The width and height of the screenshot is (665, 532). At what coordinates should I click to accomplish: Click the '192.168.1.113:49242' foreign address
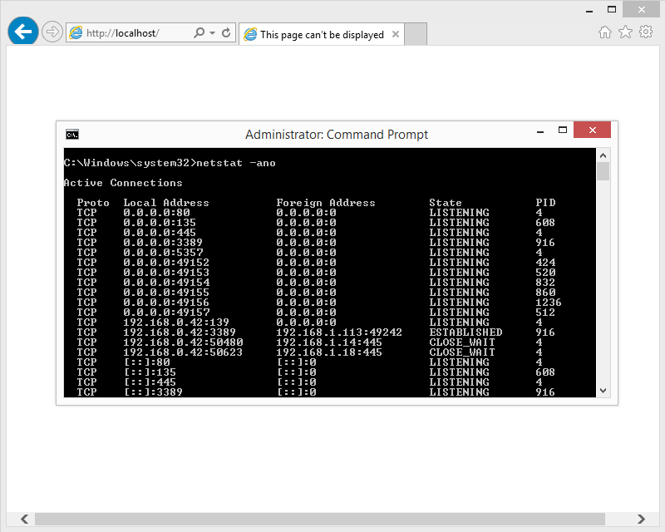point(339,332)
